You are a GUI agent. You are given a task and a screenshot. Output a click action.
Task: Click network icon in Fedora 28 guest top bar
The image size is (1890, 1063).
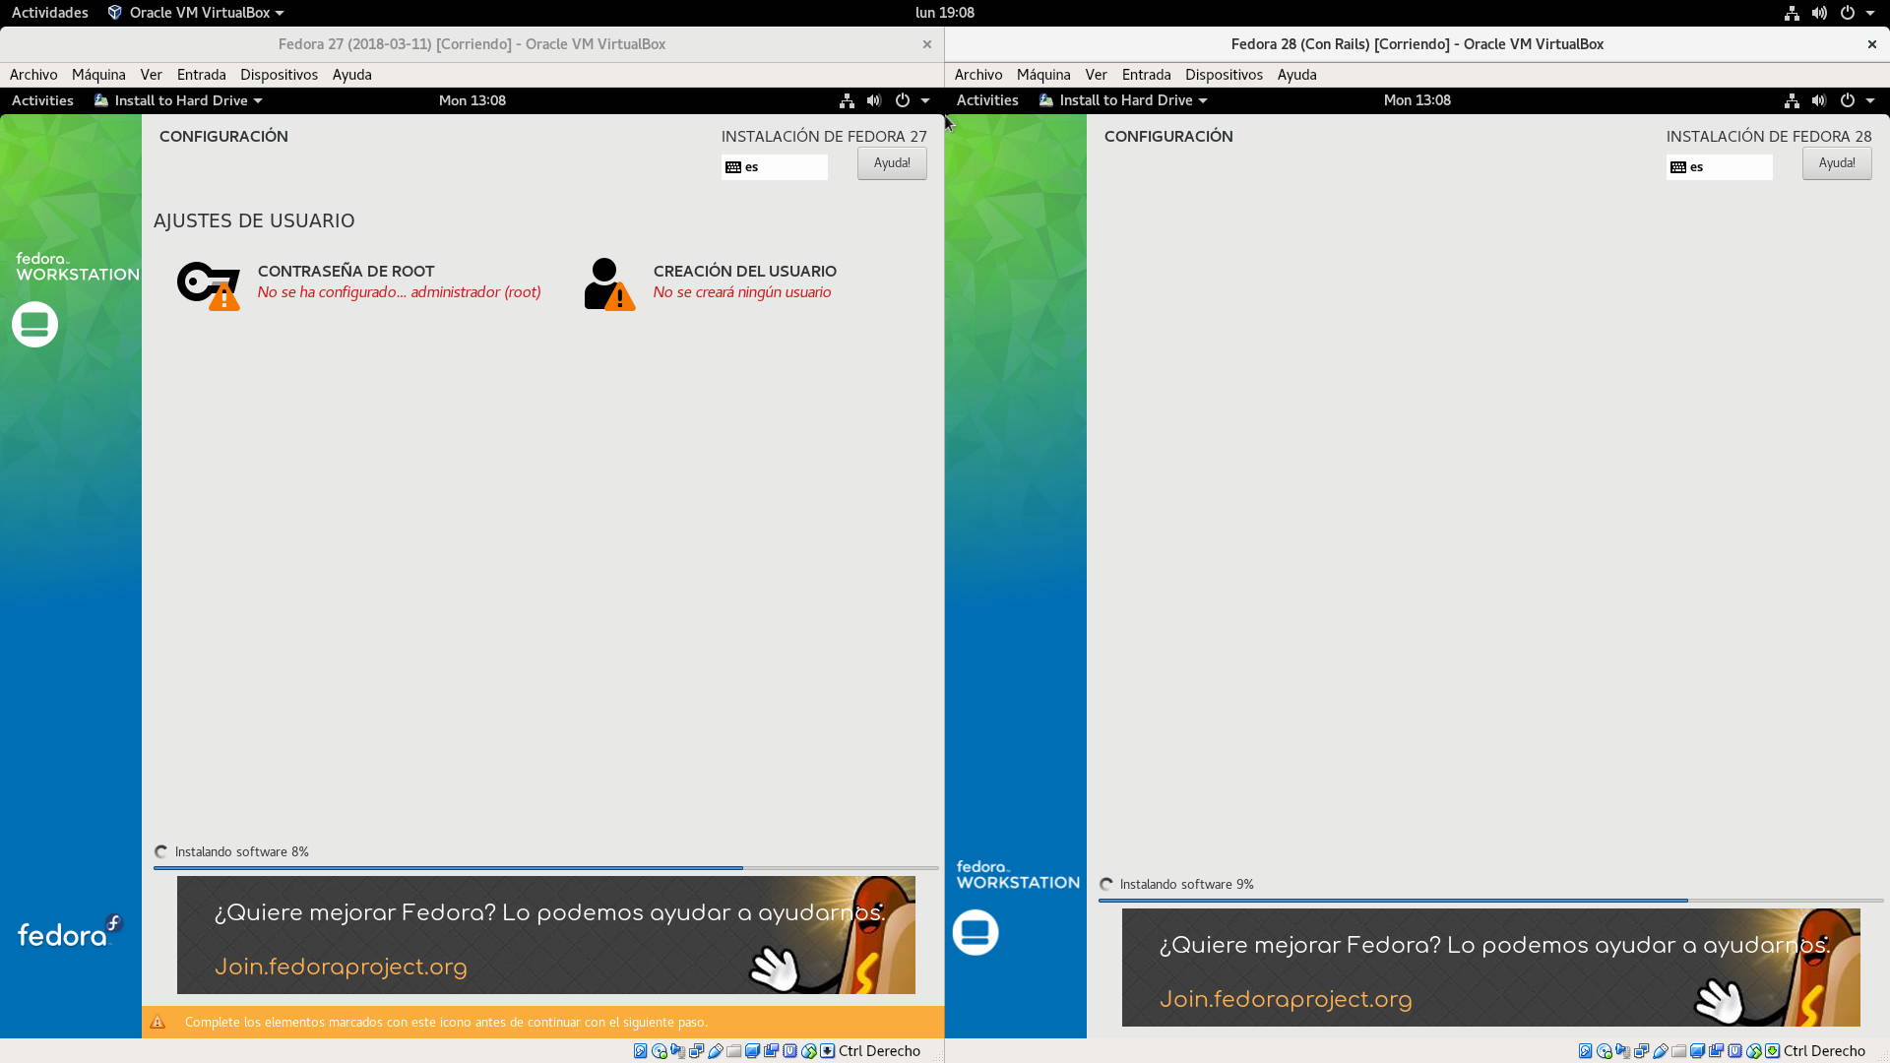[x=1792, y=100]
